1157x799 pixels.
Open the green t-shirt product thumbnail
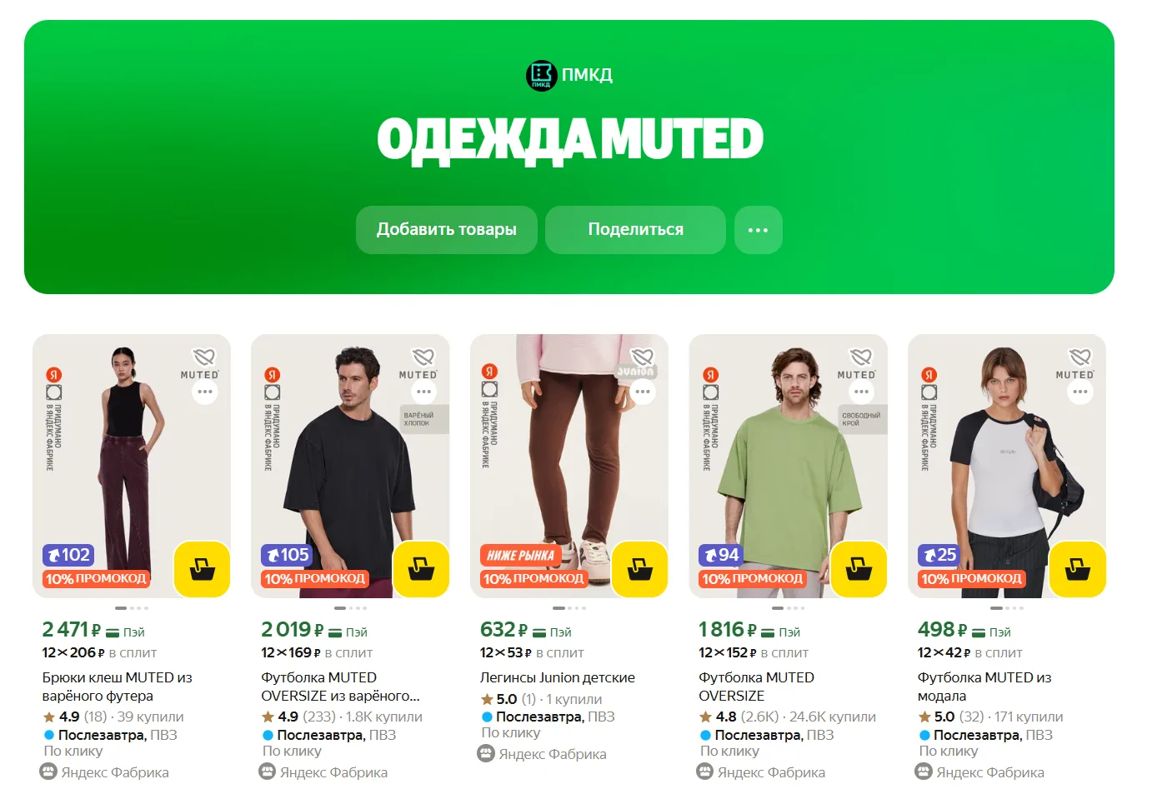(789, 466)
